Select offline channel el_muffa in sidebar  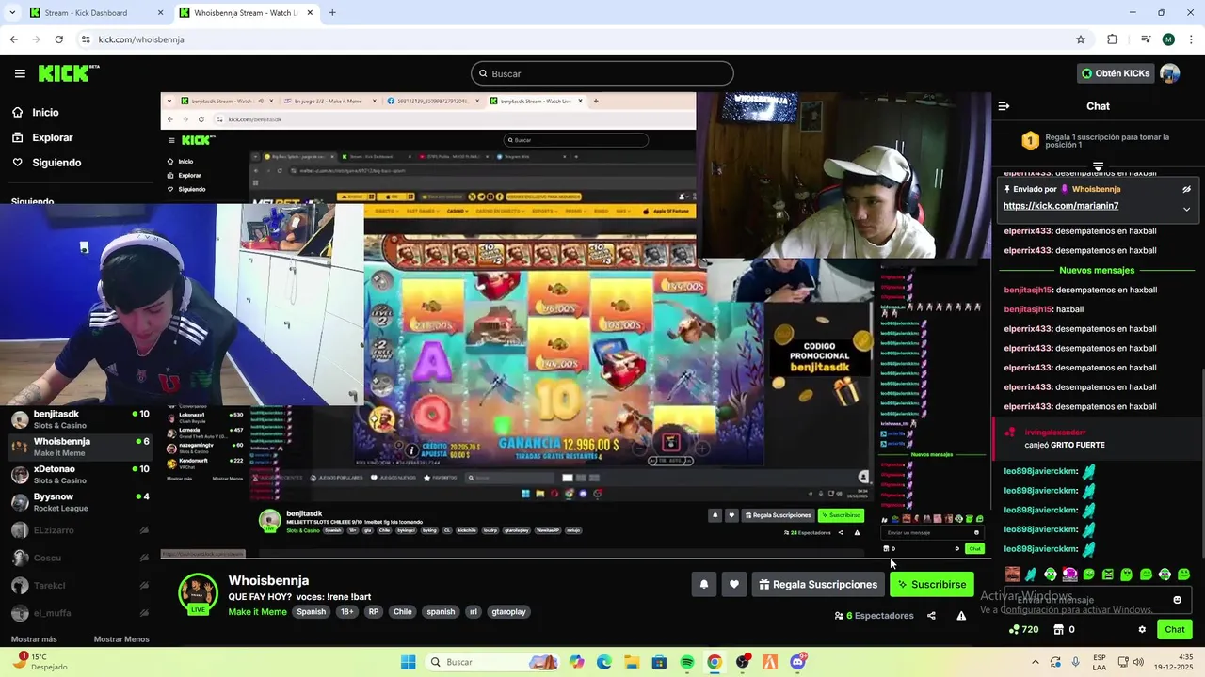click(x=80, y=613)
